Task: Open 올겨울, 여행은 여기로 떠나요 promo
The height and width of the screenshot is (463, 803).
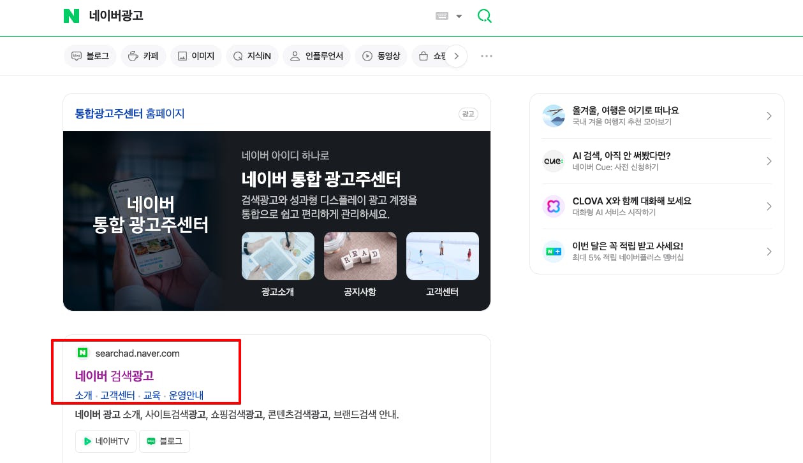Action: click(626, 110)
